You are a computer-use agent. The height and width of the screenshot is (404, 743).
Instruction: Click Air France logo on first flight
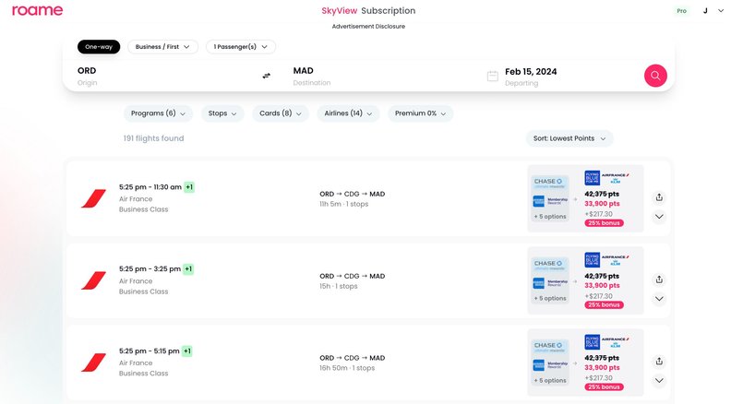[x=93, y=198]
